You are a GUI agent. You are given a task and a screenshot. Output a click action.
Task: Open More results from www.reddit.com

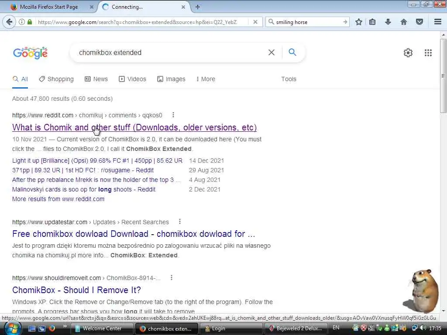[58, 199]
